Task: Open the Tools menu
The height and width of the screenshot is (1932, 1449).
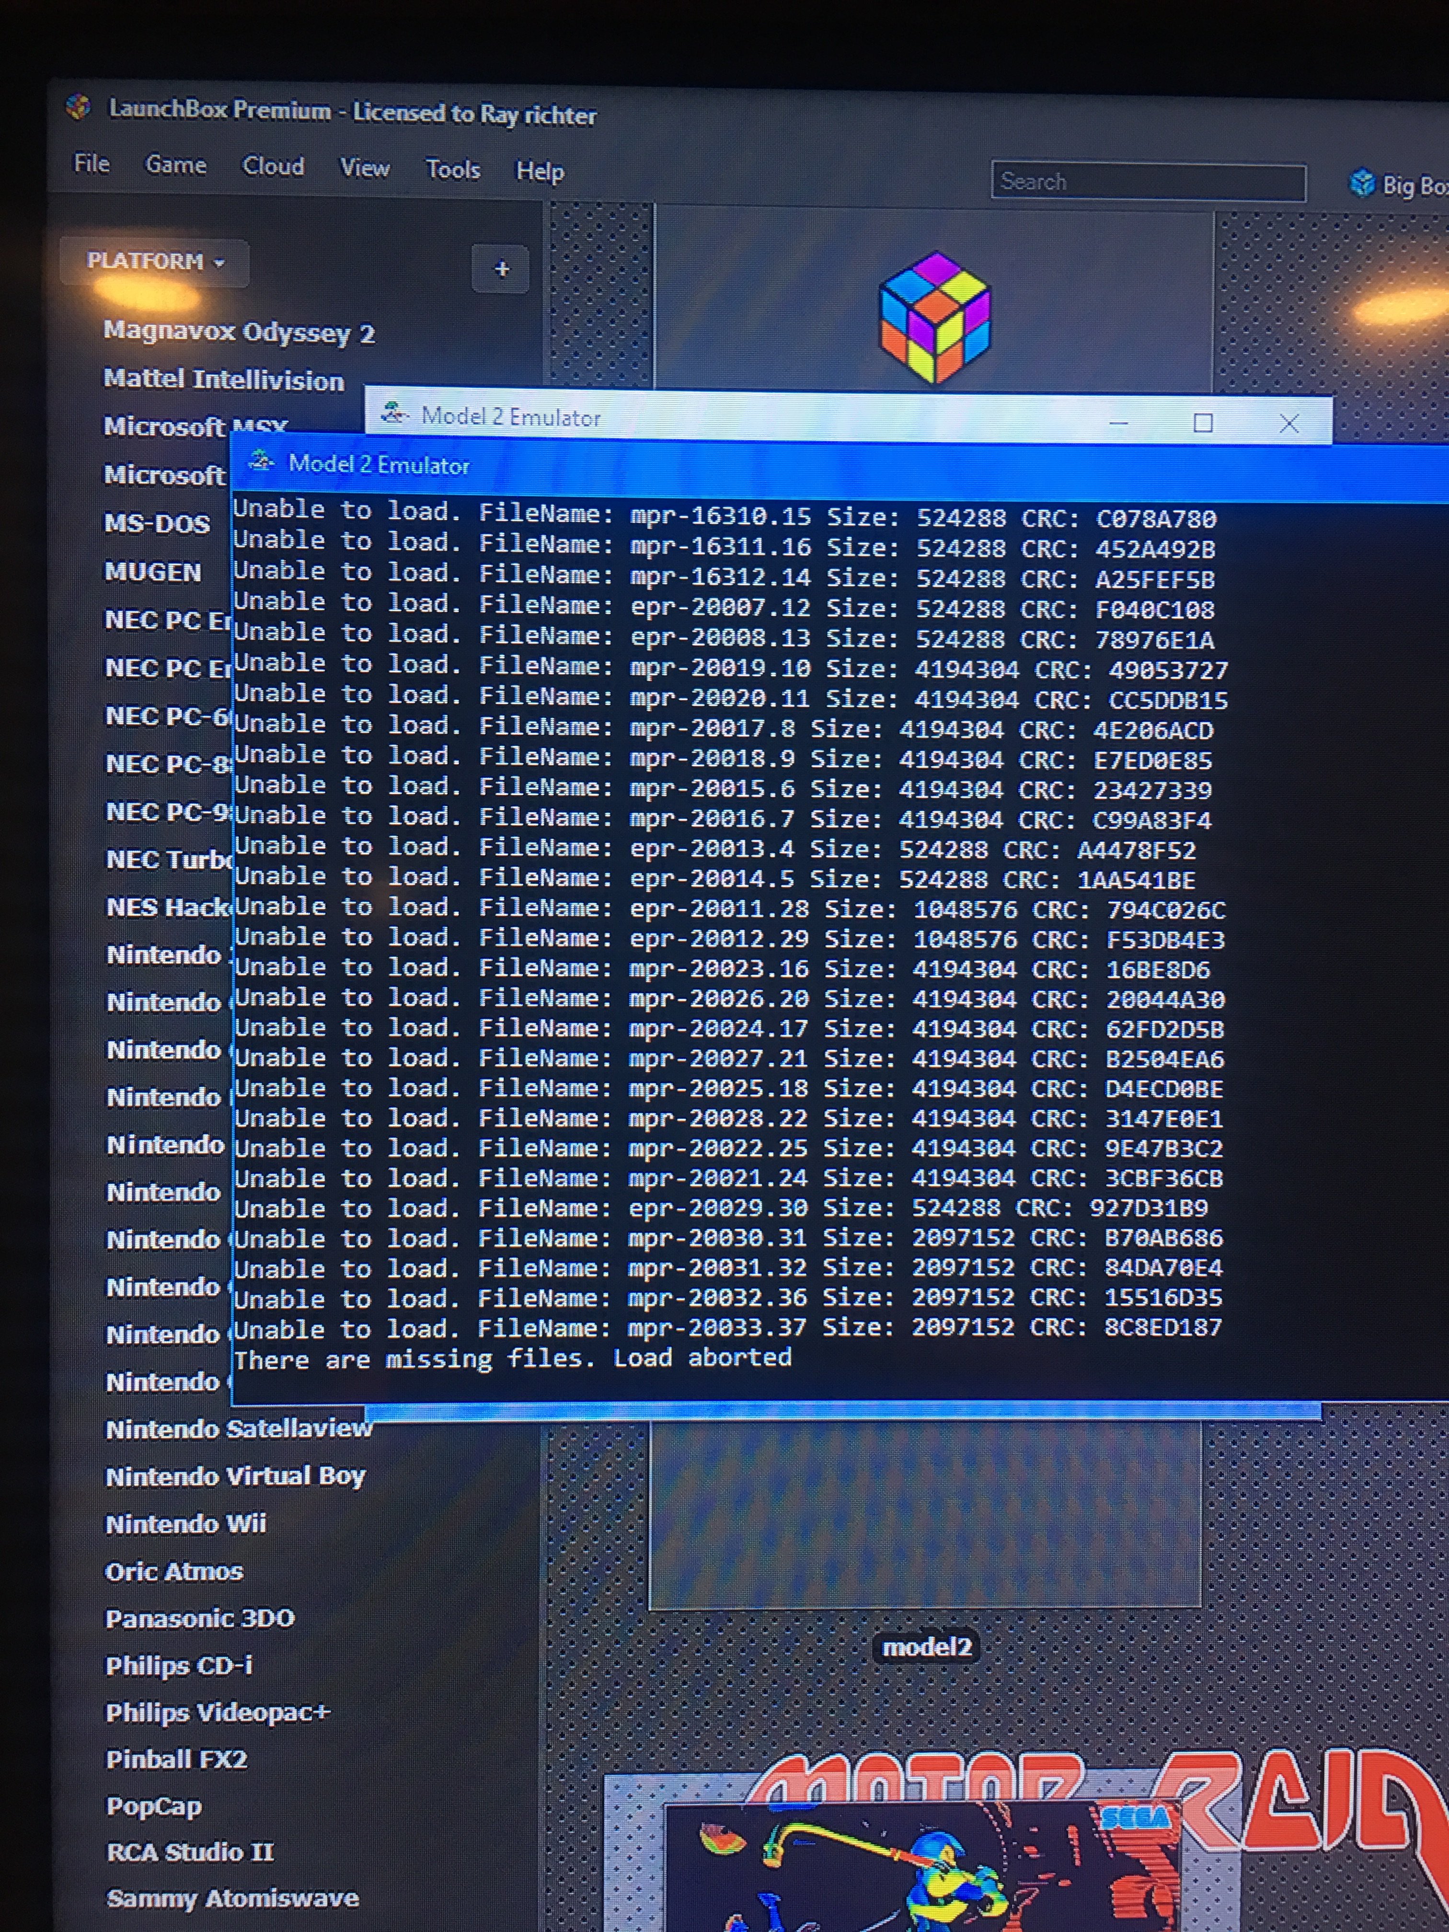Action: (x=452, y=170)
